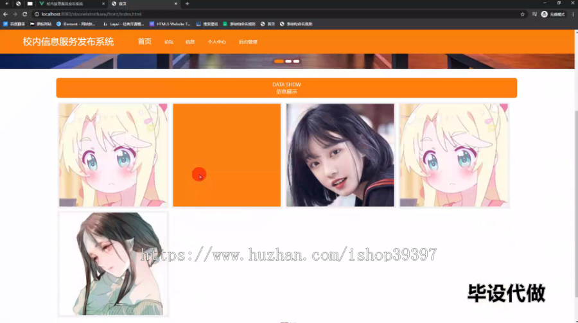Open the brown-haired illustrated girl card
This screenshot has height=323, width=578.
[113, 264]
